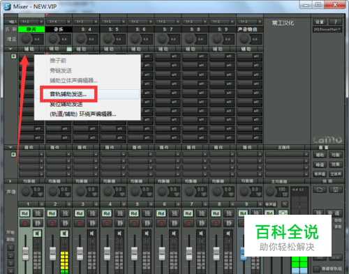Viewport: 349px width, 274px height.
Task: Click the 效果 reset button in the 重置 panel
Action: pyautogui.click(x=335, y=165)
